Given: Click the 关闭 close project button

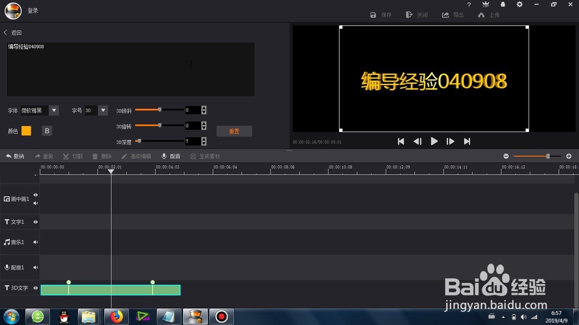Looking at the screenshot, I should click(416, 15).
